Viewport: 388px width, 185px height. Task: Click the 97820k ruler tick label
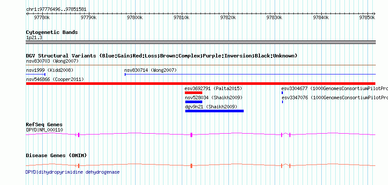[228, 17]
